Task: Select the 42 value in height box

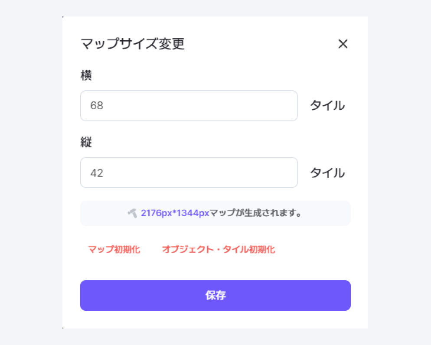Action: point(97,173)
